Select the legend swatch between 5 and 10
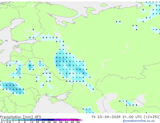160x123 pixels. point(28,120)
